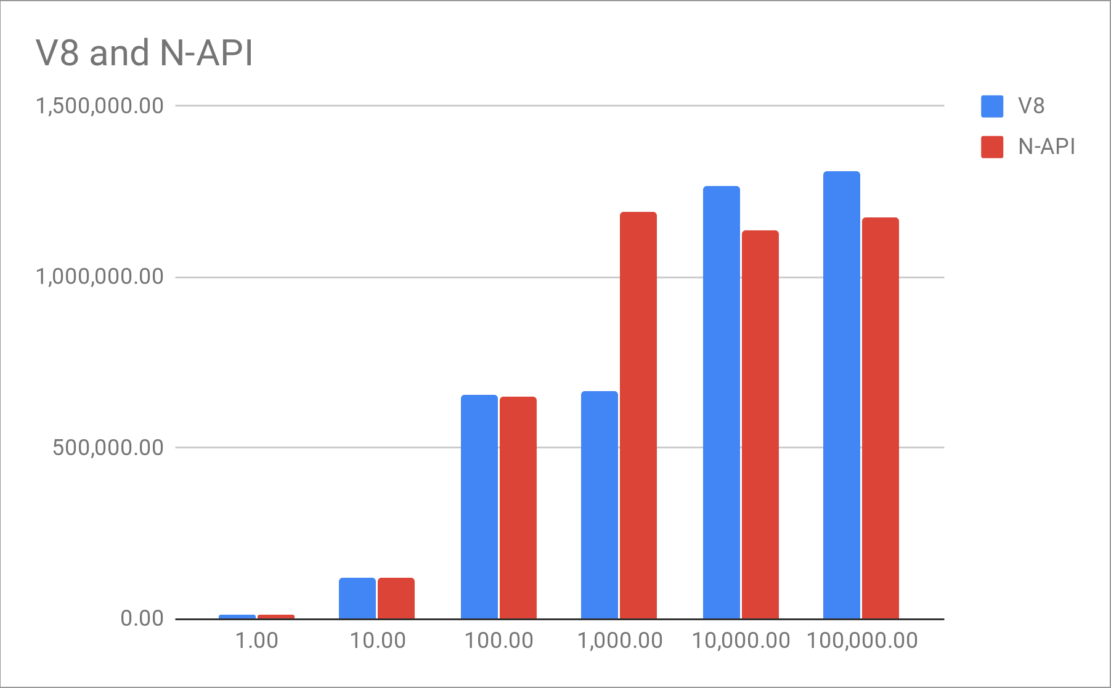Click the blue V8 bar at 100.00
Screen dimensions: 1111x688
479,506
